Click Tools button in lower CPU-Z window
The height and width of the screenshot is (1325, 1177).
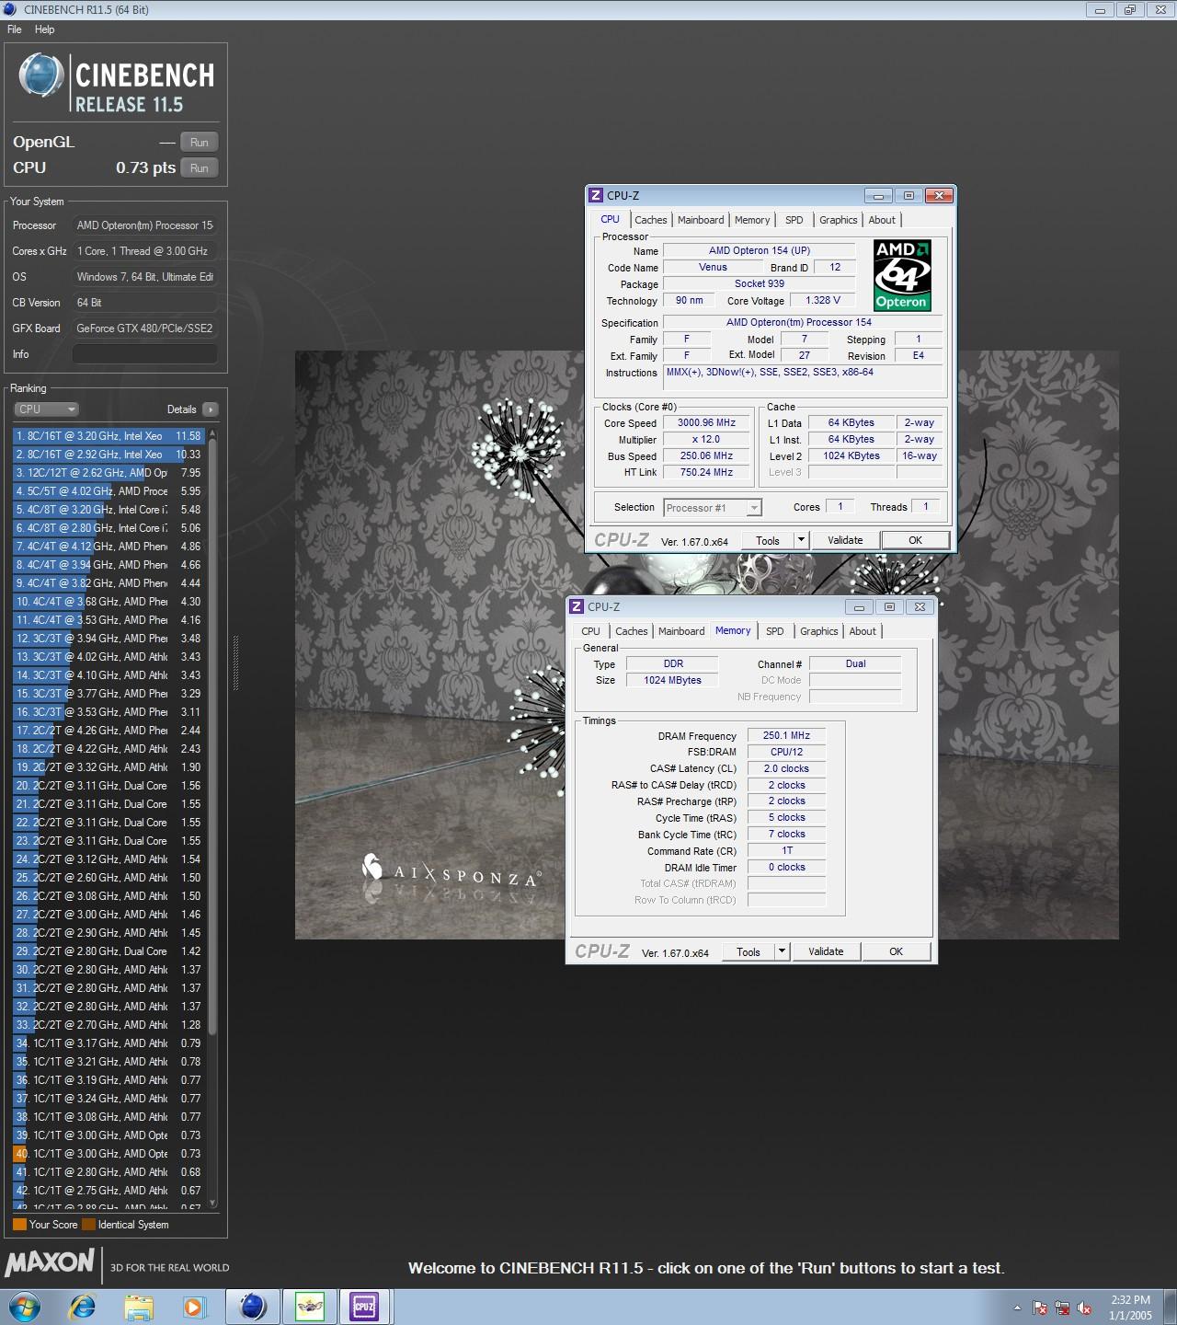click(x=748, y=952)
